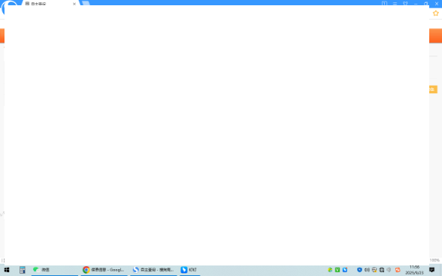The width and height of the screenshot is (442, 276).
Task: Click the network globe tray icon
Action: click(x=374, y=270)
